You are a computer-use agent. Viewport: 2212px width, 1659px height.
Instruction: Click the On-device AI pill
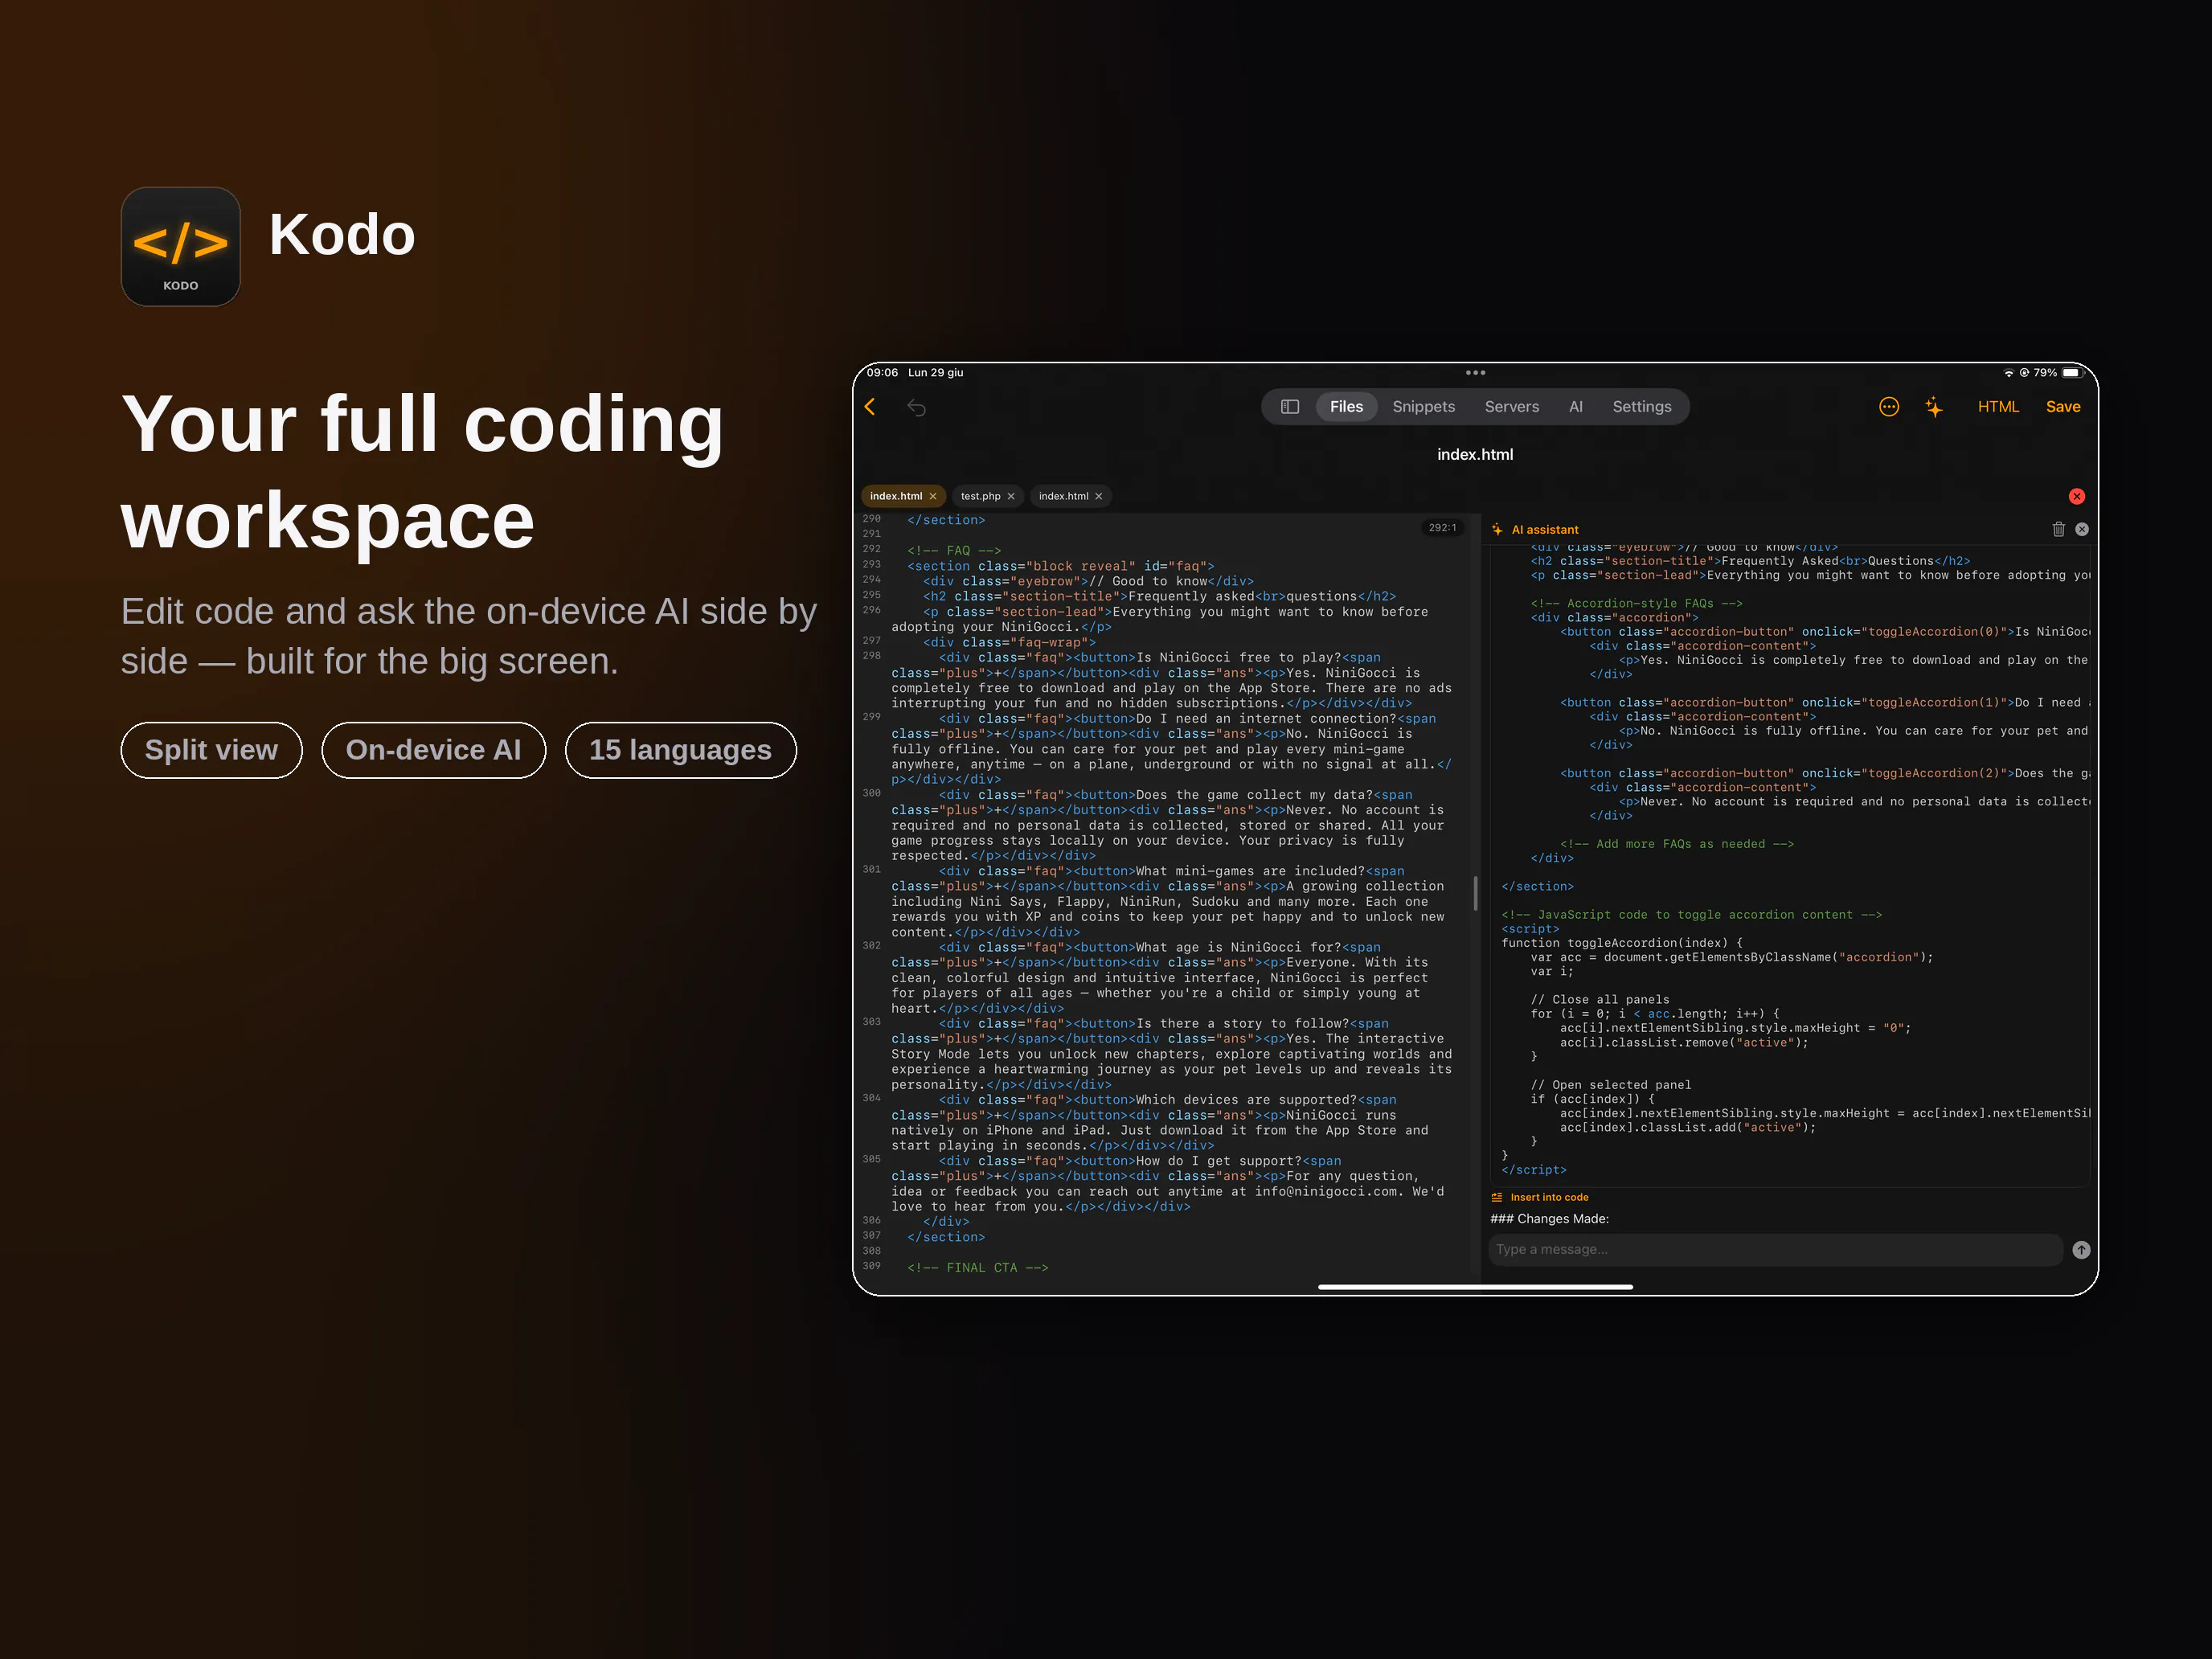433,750
